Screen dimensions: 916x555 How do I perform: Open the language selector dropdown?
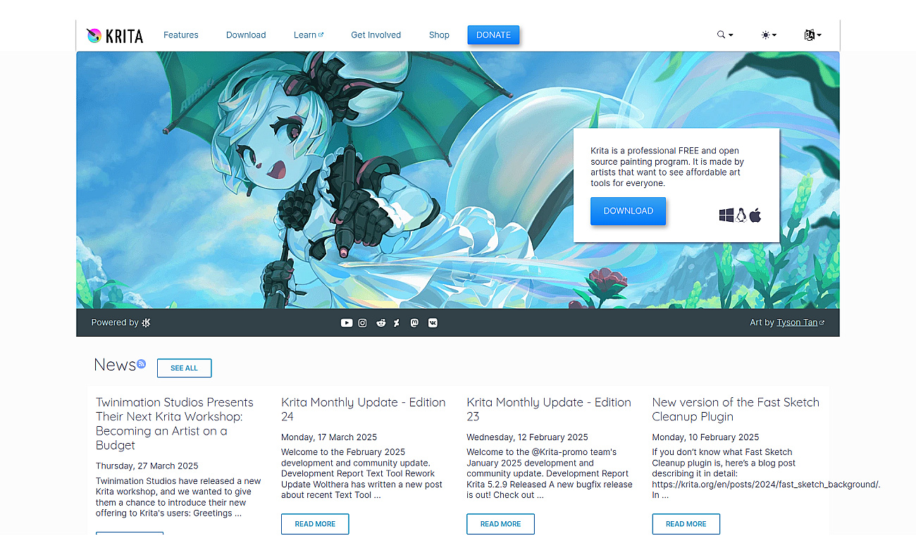[x=812, y=35]
